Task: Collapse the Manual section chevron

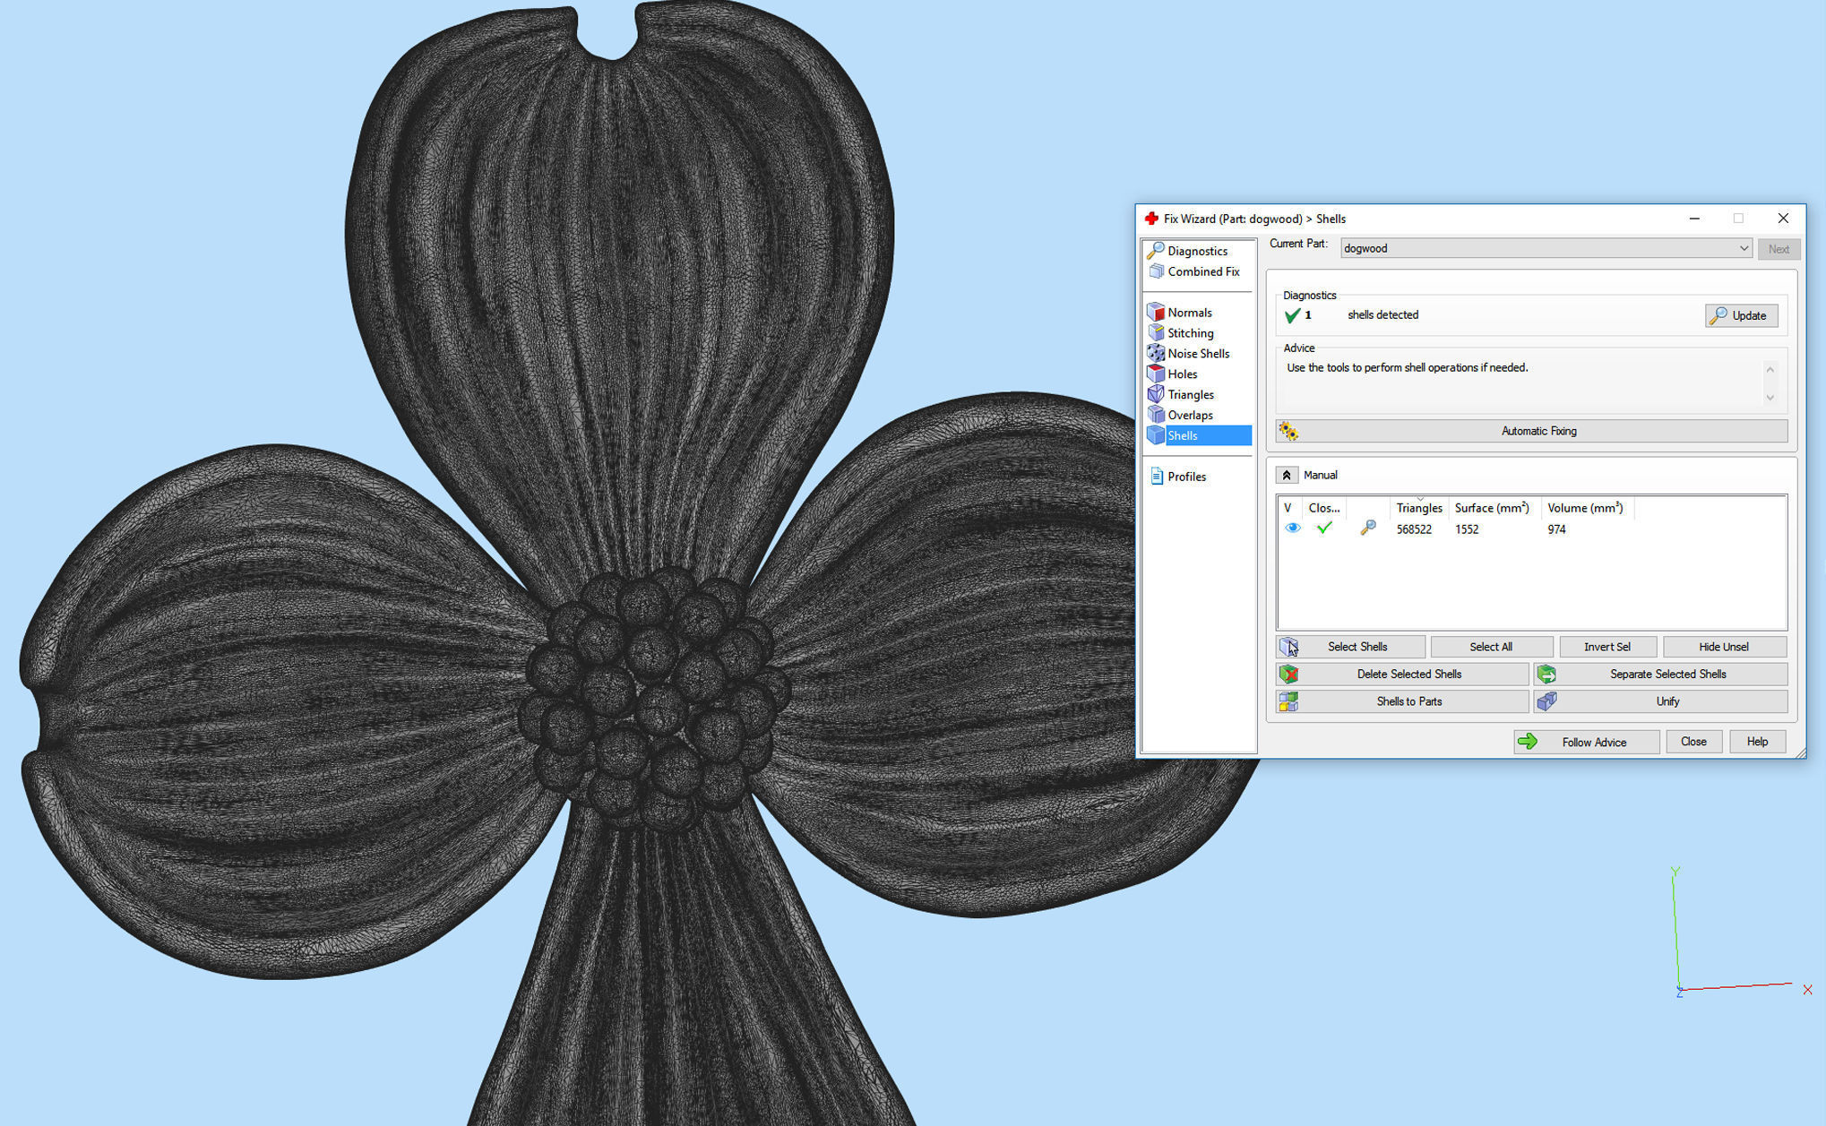Action: [x=1287, y=475]
